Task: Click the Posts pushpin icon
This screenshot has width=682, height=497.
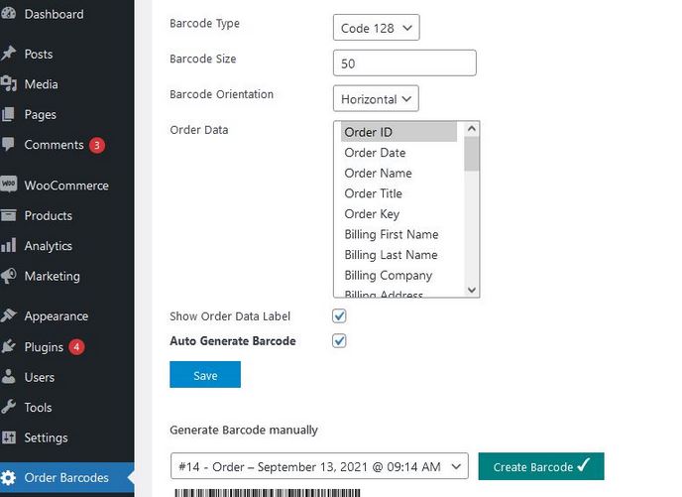Action: [8, 54]
